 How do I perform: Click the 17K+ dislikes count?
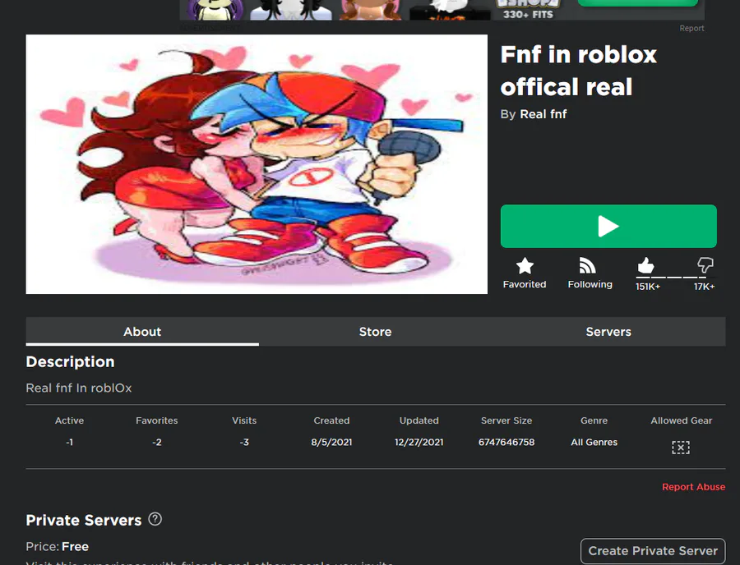point(704,287)
